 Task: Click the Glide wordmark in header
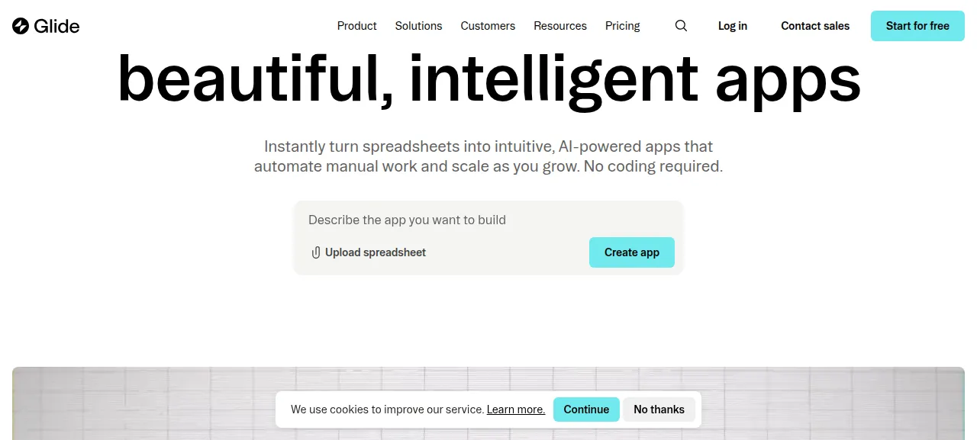coord(56,26)
